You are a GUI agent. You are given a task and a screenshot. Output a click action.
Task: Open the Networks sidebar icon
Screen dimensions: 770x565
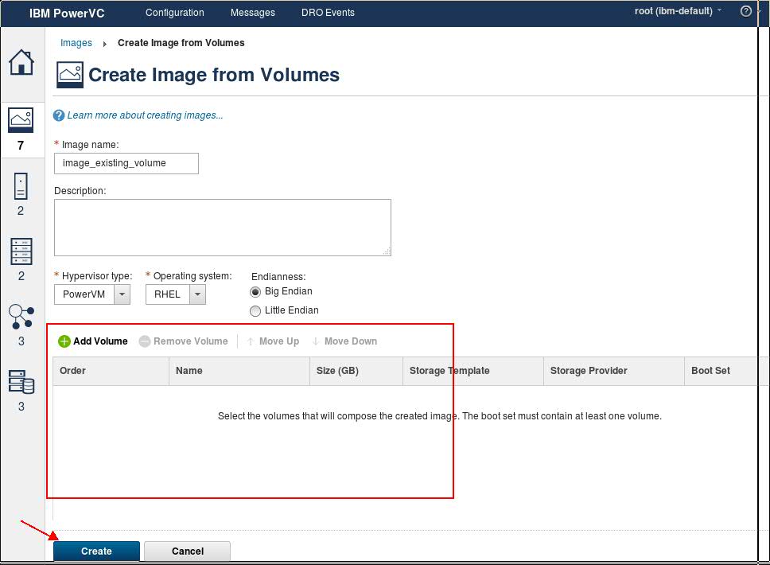point(21,317)
